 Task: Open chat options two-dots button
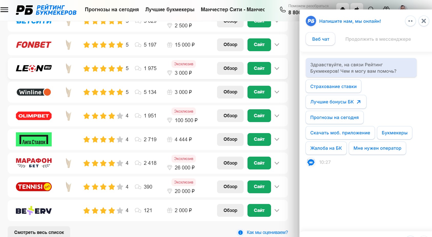(x=411, y=21)
